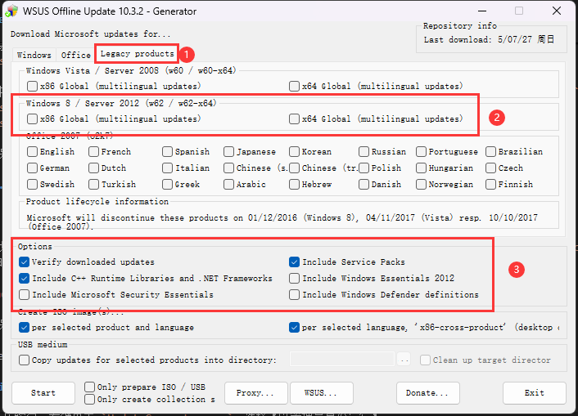Enable Include Microsoft Security Essentials

pyautogui.click(x=24, y=294)
